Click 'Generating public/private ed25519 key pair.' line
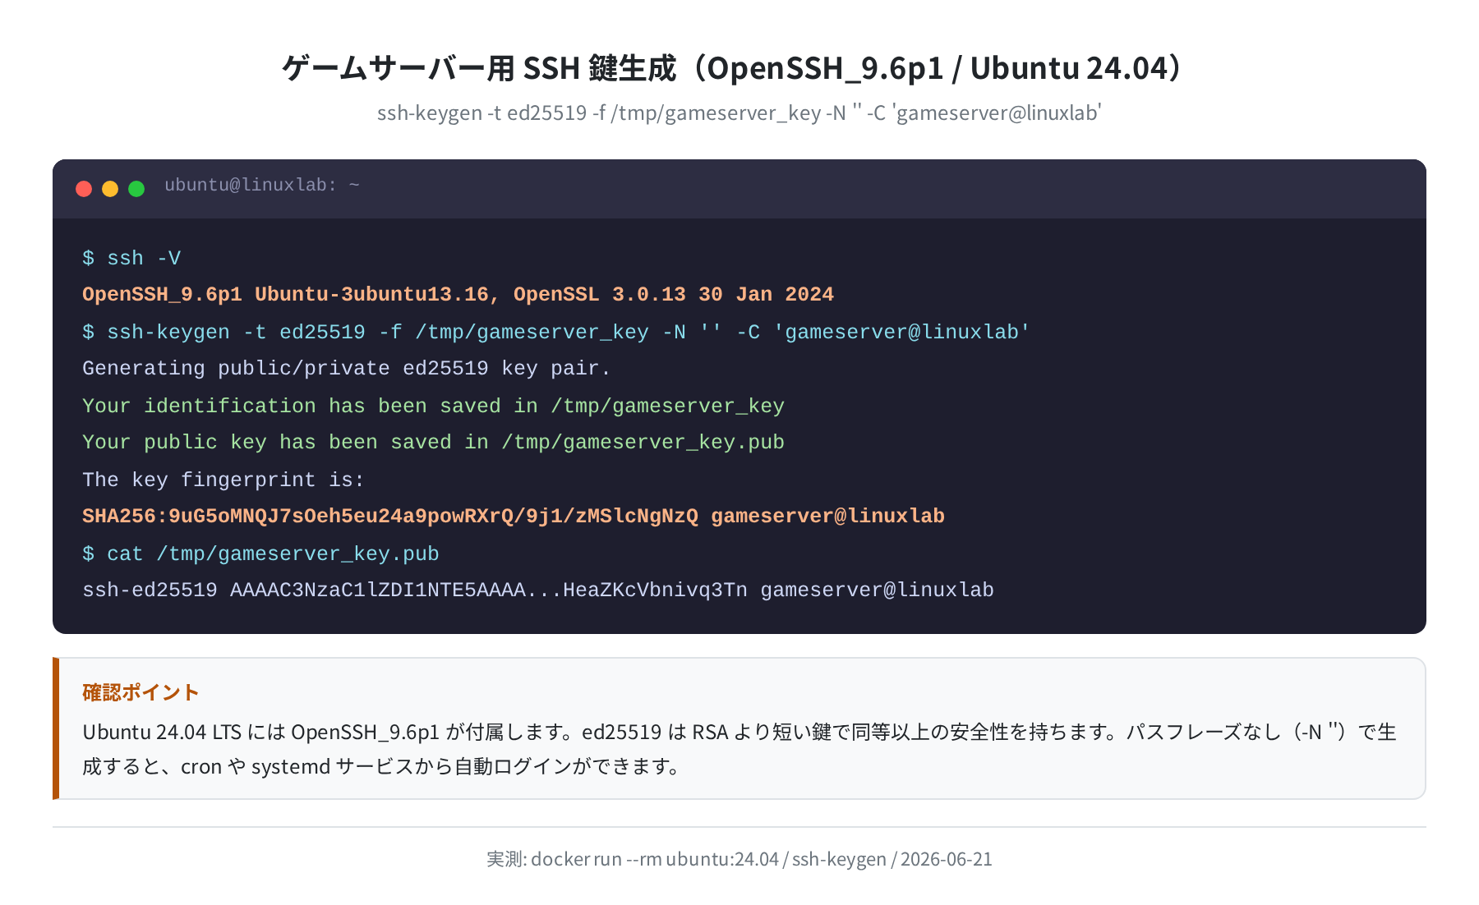This screenshot has height=905, width=1479. pyautogui.click(x=346, y=368)
